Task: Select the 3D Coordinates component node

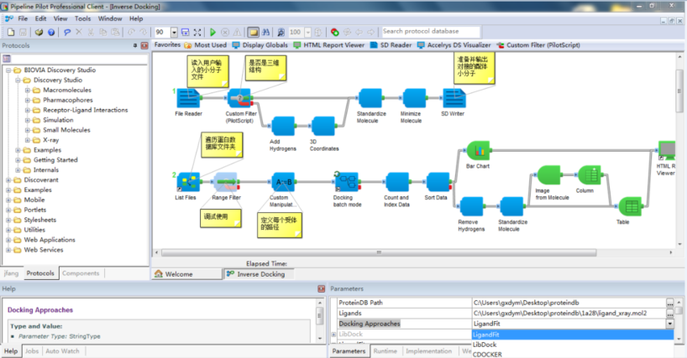Action: (x=323, y=127)
